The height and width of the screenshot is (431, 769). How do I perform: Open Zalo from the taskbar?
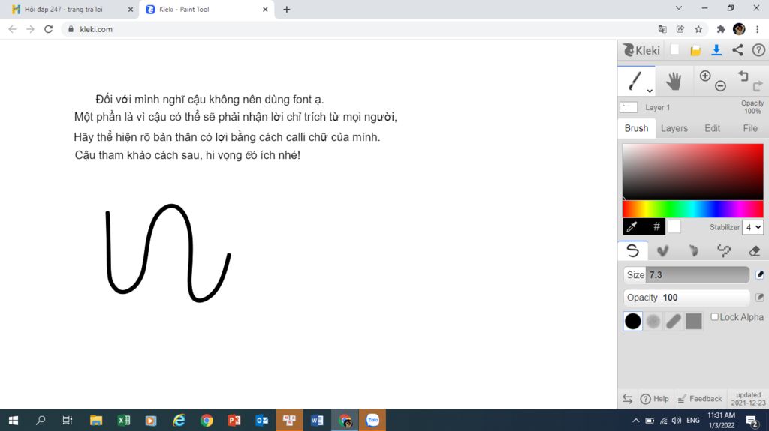pos(372,421)
